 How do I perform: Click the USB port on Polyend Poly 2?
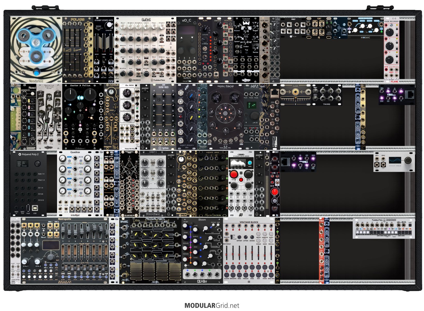pos(35,208)
